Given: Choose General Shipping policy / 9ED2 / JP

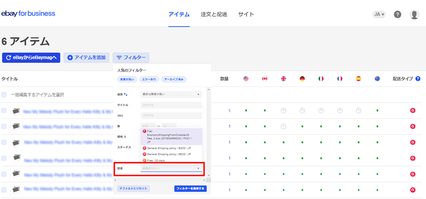Looking at the screenshot, I should click(171, 154).
